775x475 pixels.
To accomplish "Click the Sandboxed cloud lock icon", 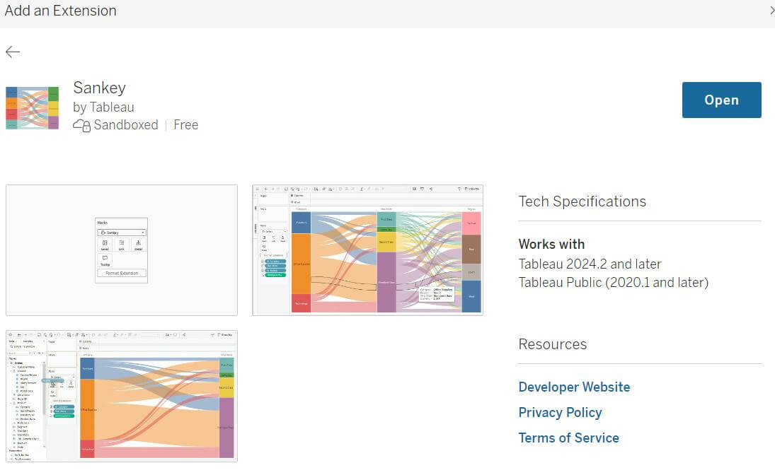I will coord(81,125).
